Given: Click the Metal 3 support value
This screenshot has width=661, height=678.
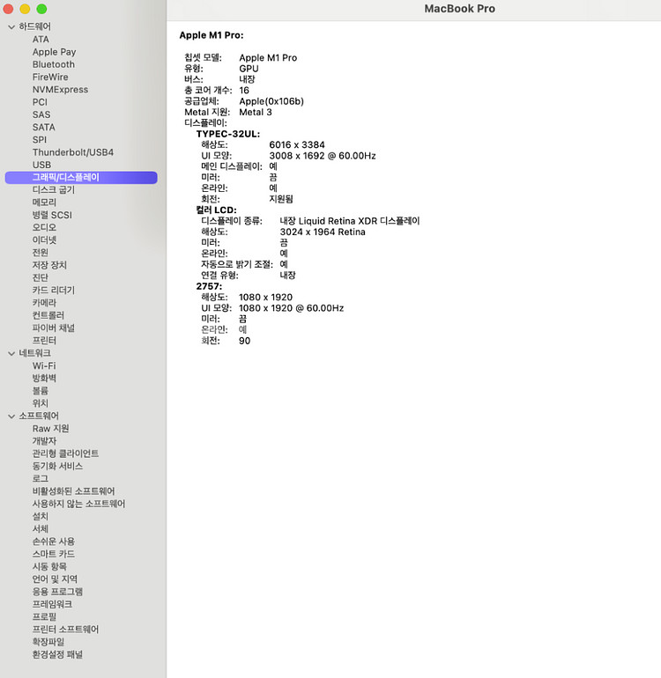Looking at the screenshot, I should (x=256, y=112).
